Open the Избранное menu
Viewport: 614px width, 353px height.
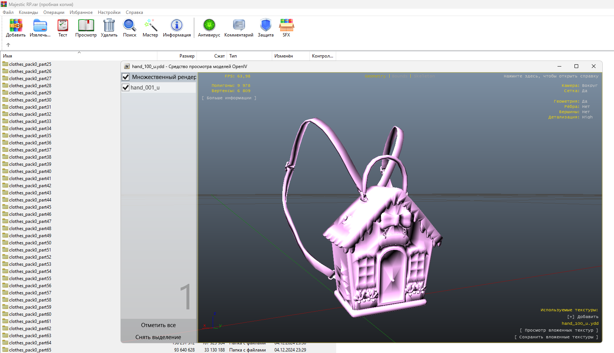[x=81, y=12]
